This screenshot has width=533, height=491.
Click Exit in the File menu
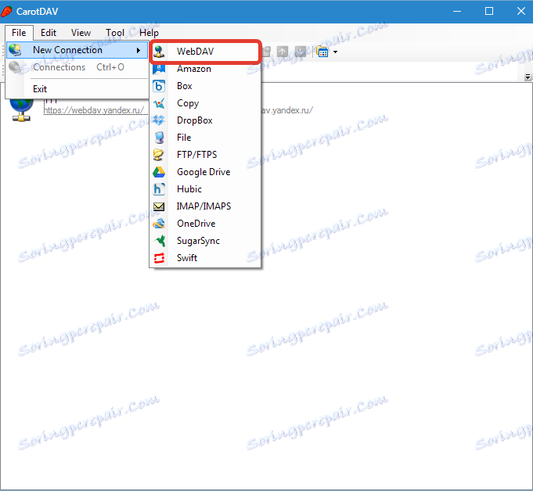[77, 89]
